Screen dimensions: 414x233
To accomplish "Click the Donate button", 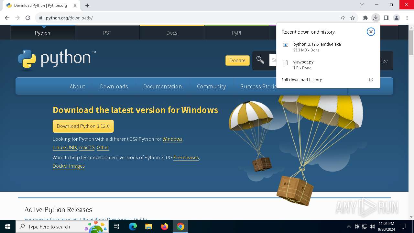I will pyautogui.click(x=237, y=60).
